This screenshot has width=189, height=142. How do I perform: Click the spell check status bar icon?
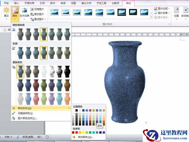[x=18, y=137]
